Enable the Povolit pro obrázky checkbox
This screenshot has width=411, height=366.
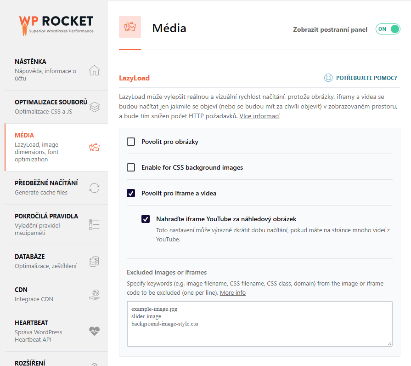tap(131, 142)
